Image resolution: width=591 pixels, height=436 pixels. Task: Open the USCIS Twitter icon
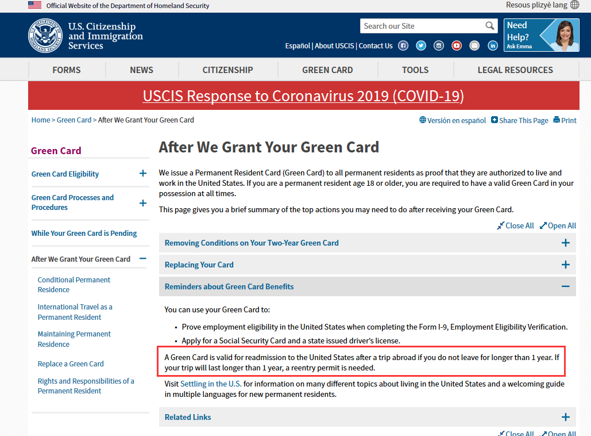click(421, 45)
